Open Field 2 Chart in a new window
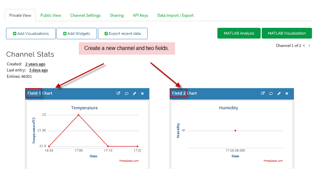 click(x=263, y=93)
